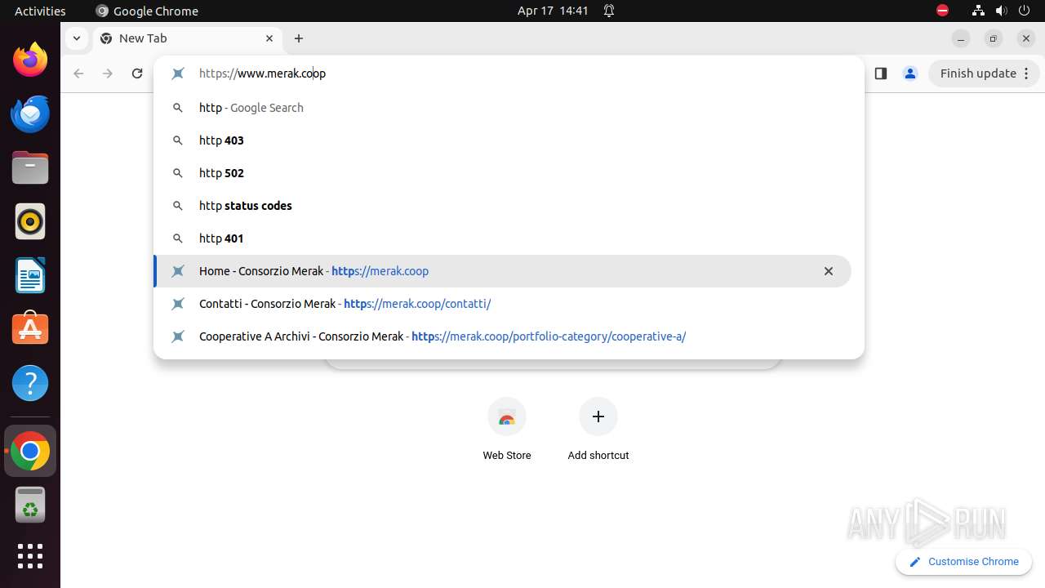This screenshot has width=1045, height=588.
Task: Reload the current page
Action: 137,73
